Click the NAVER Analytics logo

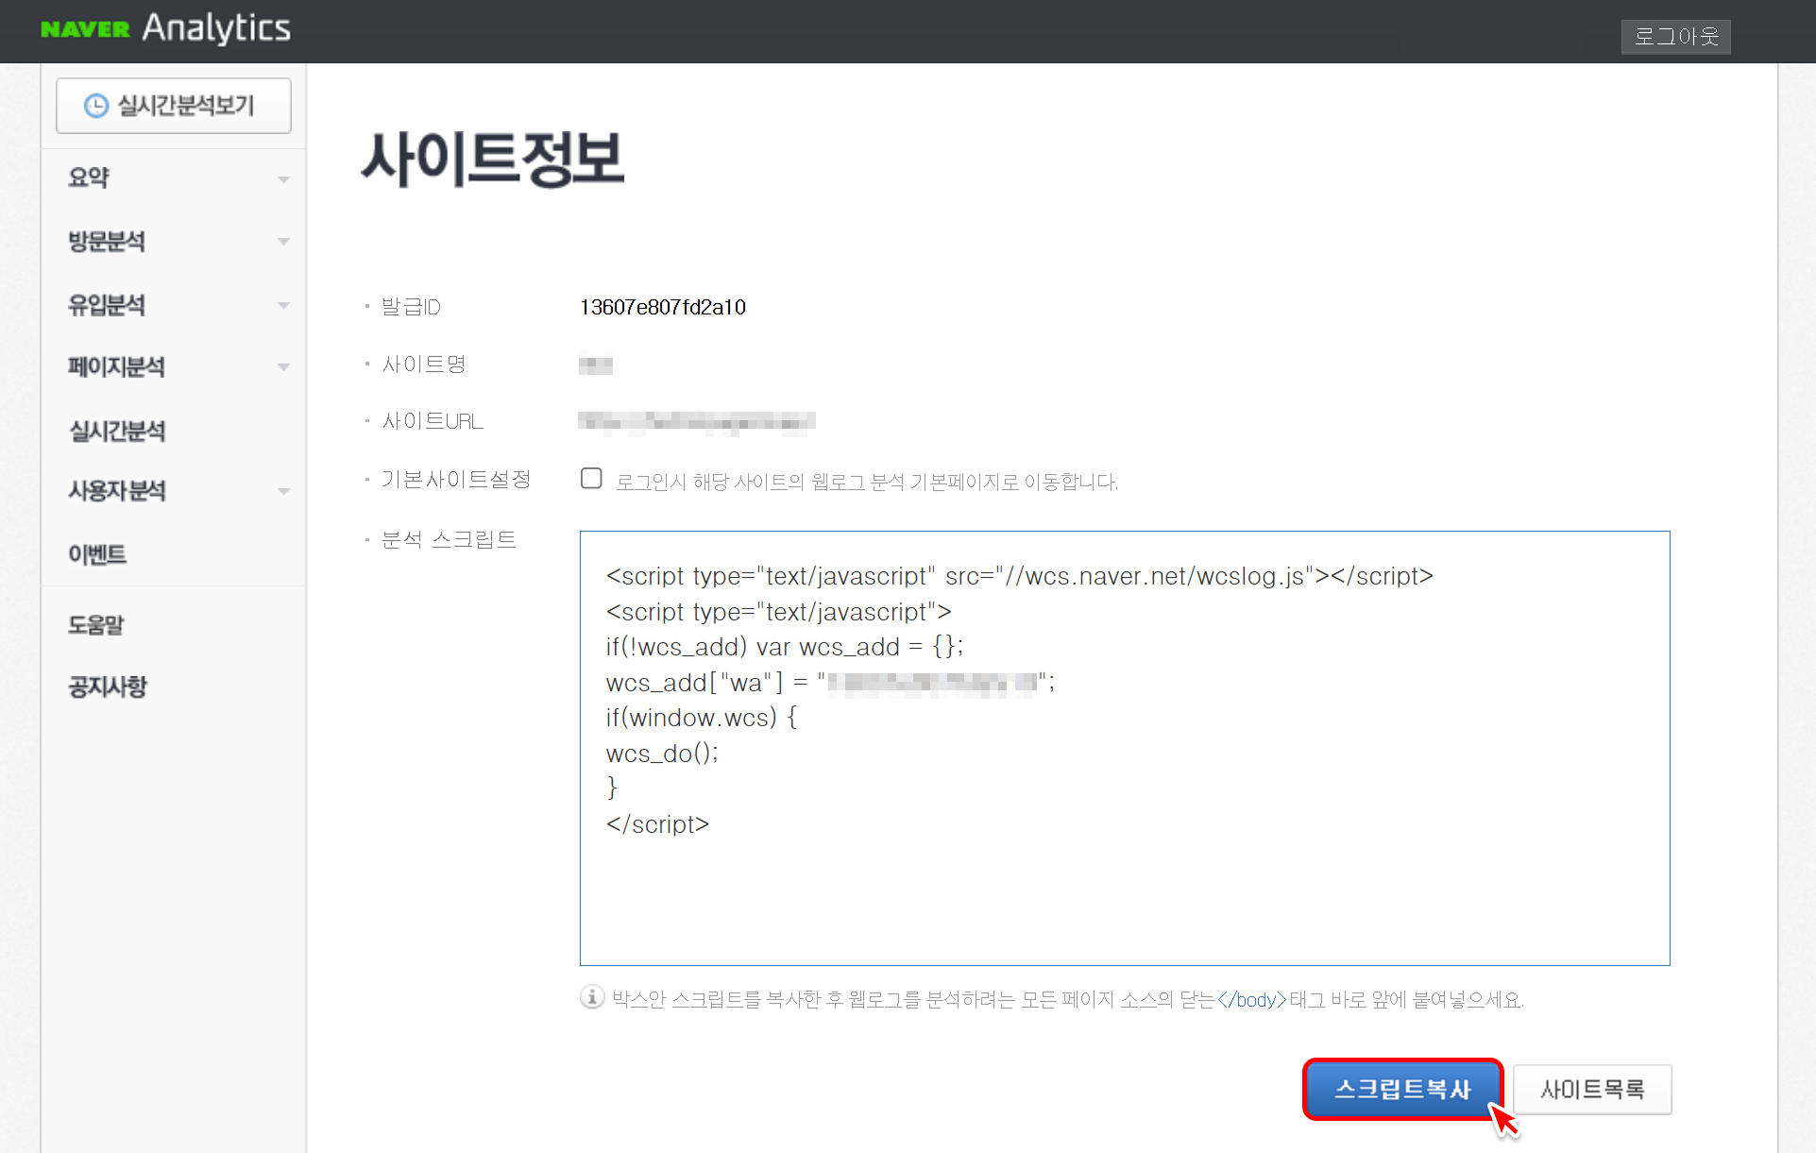[x=166, y=28]
